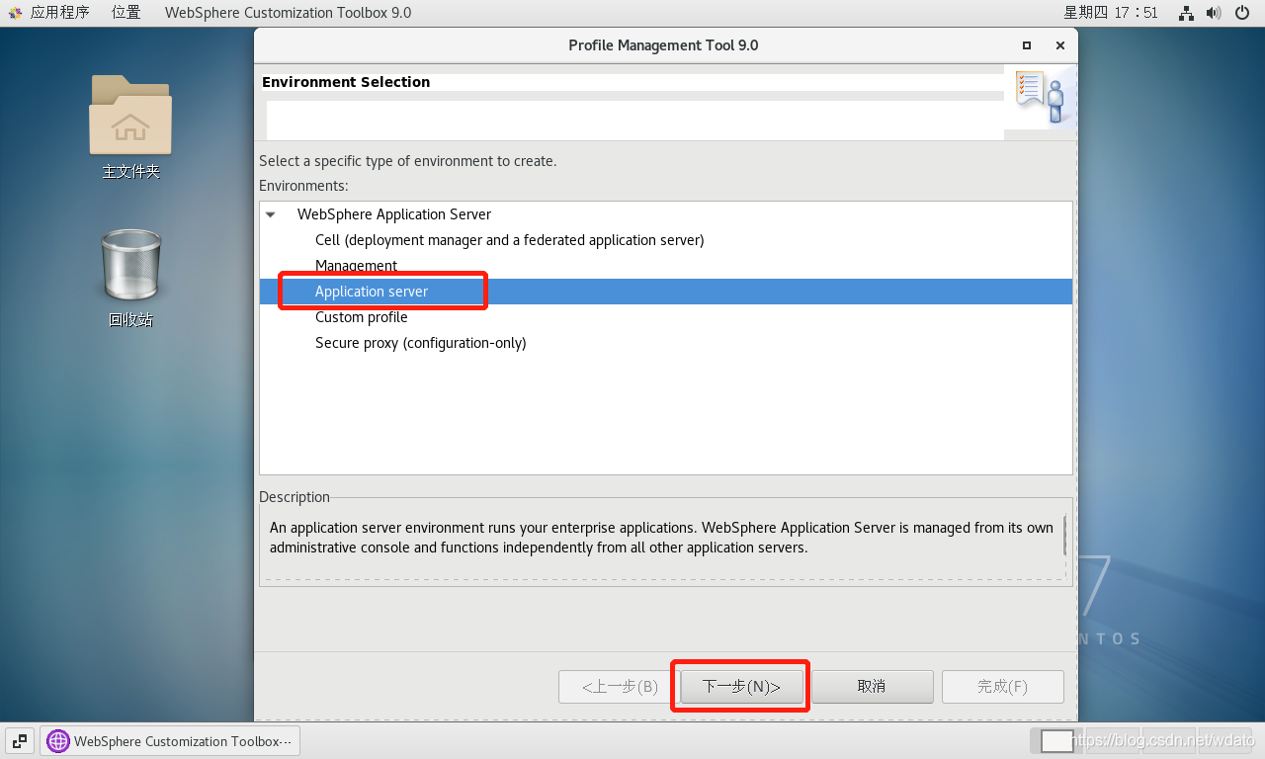Click the Description group label
This screenshot has width=1265, height=759.
click(x=295, y=497)
